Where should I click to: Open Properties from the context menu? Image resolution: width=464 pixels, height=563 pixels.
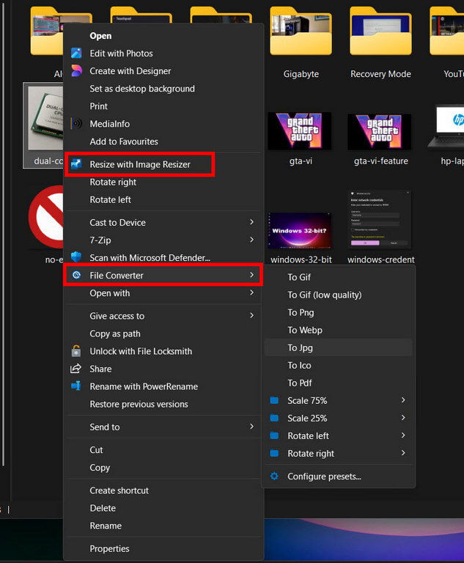coord(109,548)
